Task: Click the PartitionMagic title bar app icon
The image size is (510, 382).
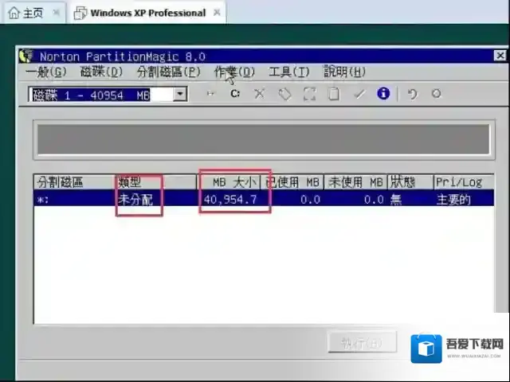Action: 25,56
